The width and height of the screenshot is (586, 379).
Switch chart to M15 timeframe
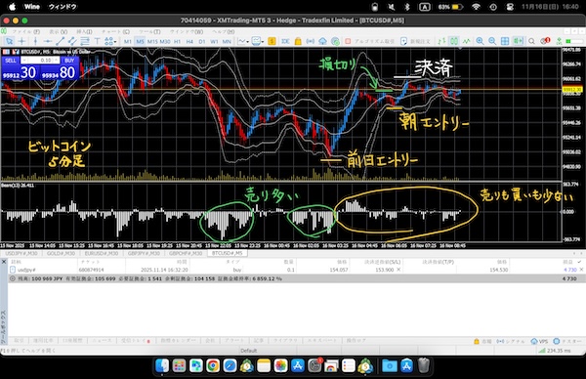152,41
